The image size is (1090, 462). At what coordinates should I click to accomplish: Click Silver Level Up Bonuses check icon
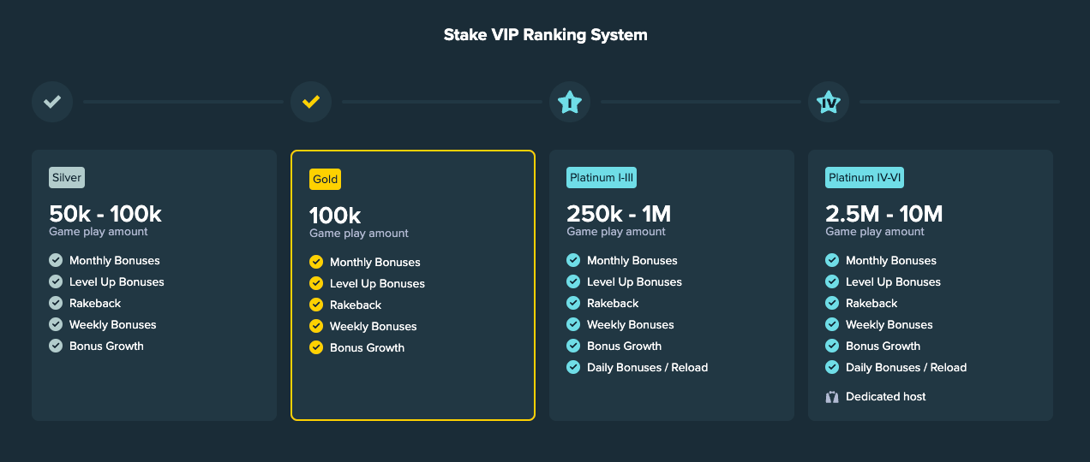[x=56, y=281]
